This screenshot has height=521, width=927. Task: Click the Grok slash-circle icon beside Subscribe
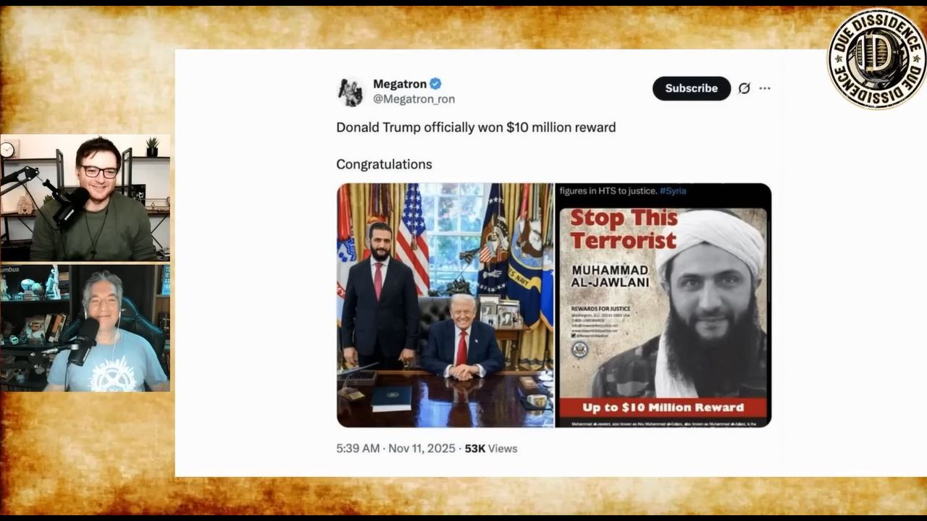[744, 88]
